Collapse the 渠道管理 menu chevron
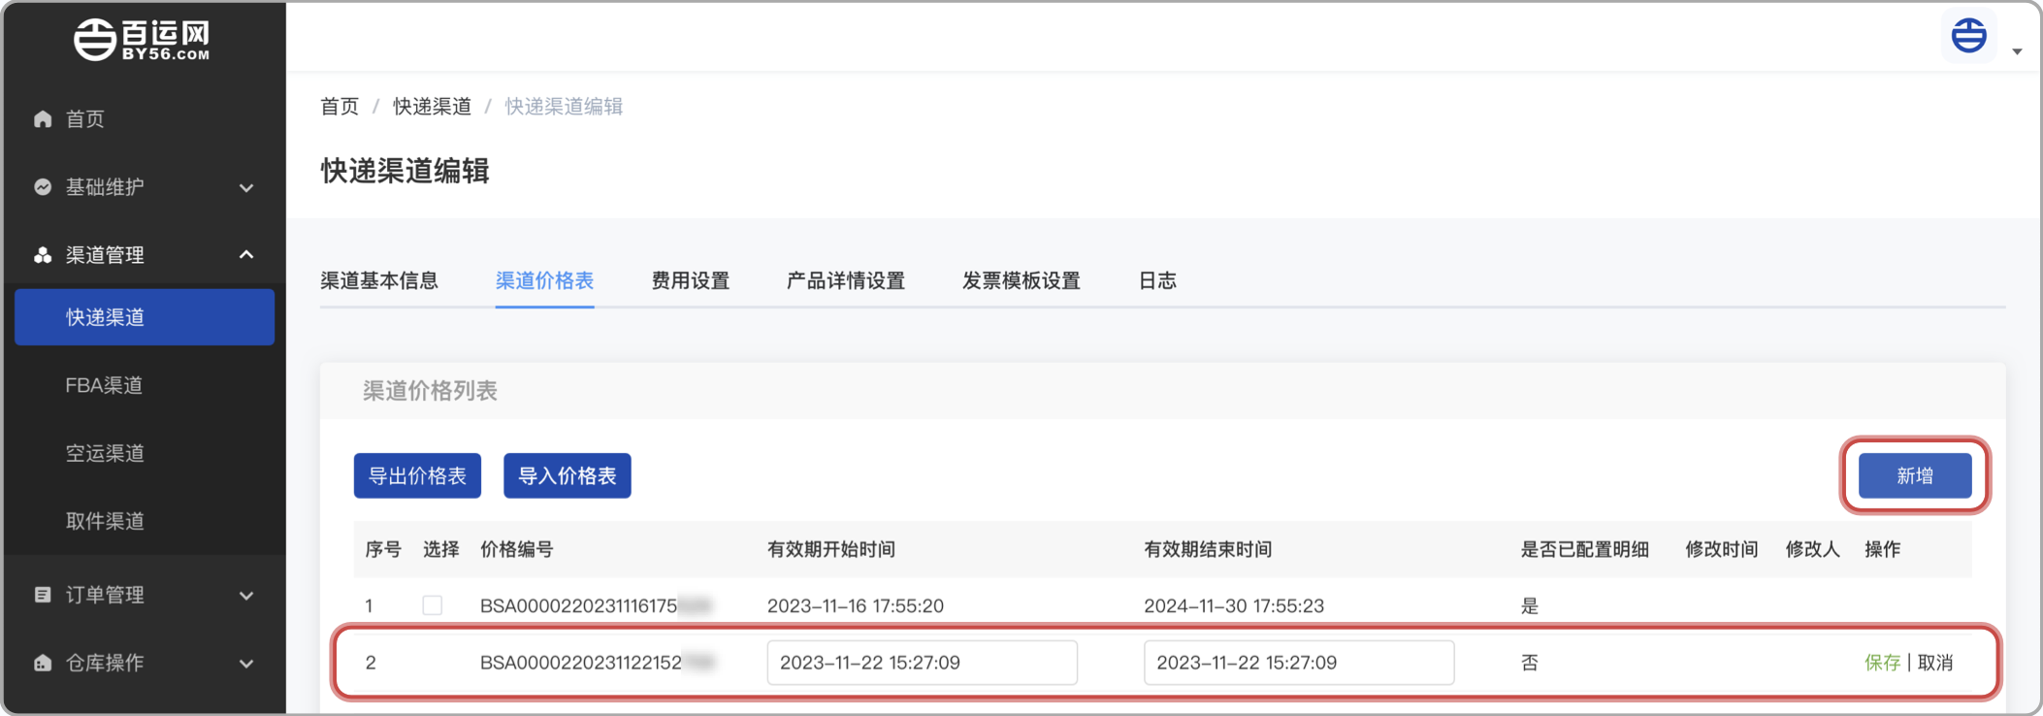The width and height of the screenshot is (2043, 716). click(246, 255)
